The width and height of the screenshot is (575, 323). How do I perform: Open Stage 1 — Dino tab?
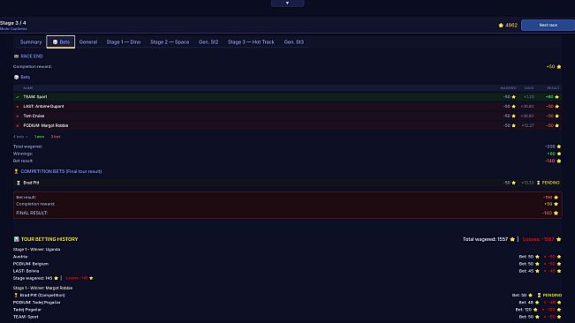[124, 42]
